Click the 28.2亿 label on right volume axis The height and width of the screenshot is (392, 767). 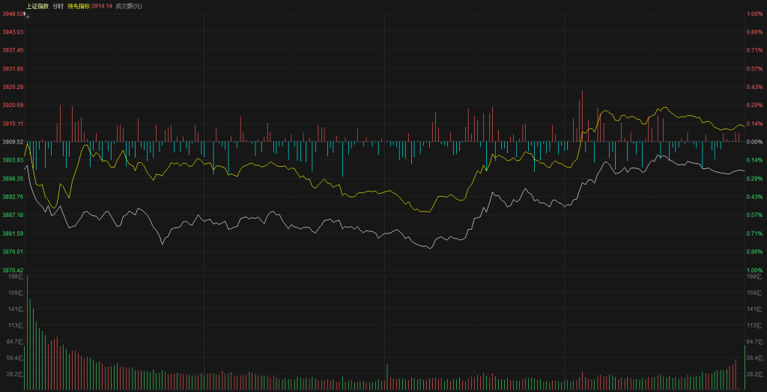[755, 374]
